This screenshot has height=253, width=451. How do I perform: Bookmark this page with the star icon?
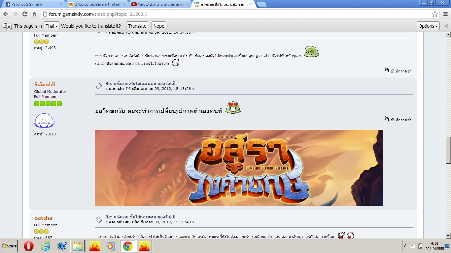point(435,14)
